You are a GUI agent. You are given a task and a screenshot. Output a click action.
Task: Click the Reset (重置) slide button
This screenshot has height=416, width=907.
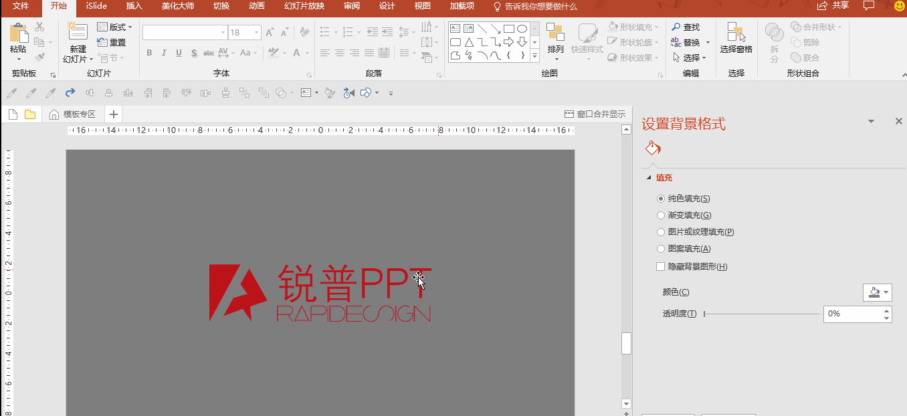112,42
